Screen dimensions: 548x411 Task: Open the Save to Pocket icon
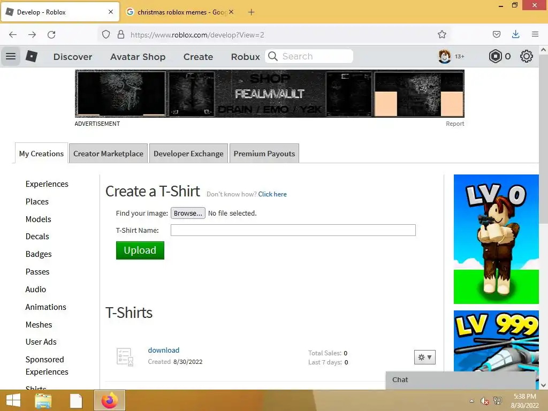(x=496, y=34)
